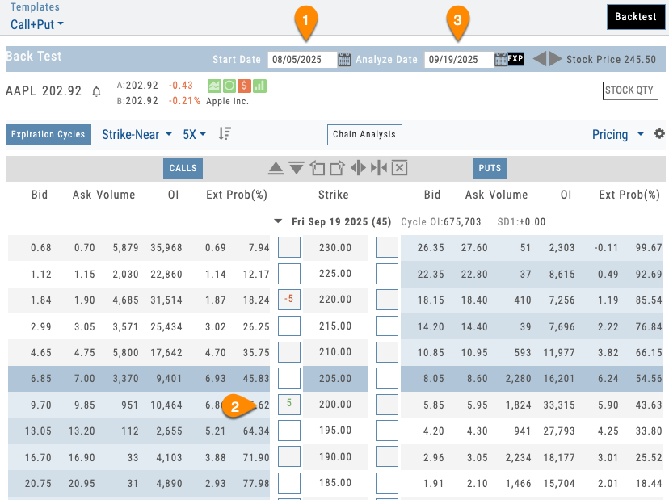
Task: Click the sort order icon next to 5X
Action: point(225,134)
